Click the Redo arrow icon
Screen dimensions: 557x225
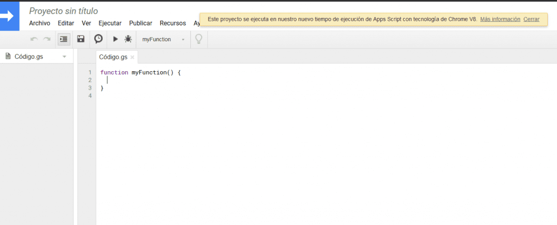point(47,39)
